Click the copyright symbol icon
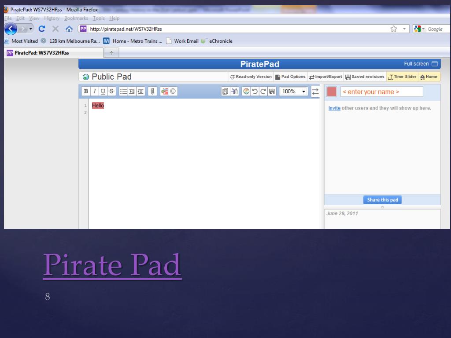This screenshot has width=451, height=338. click(173, 92)
